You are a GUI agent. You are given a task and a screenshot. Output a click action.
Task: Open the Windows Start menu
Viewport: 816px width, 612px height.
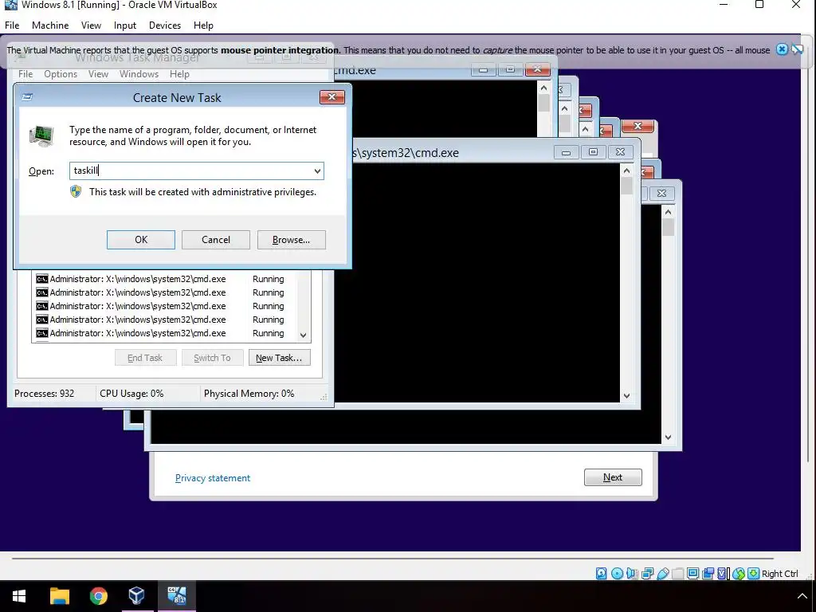(x=19, y=596)
